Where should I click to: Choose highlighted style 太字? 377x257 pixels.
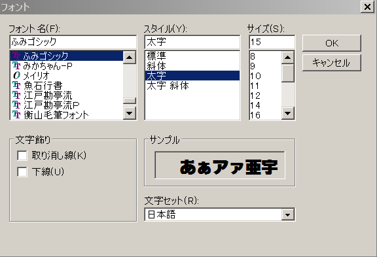[192, 76]
